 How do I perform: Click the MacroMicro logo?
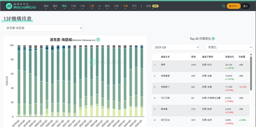21,6
